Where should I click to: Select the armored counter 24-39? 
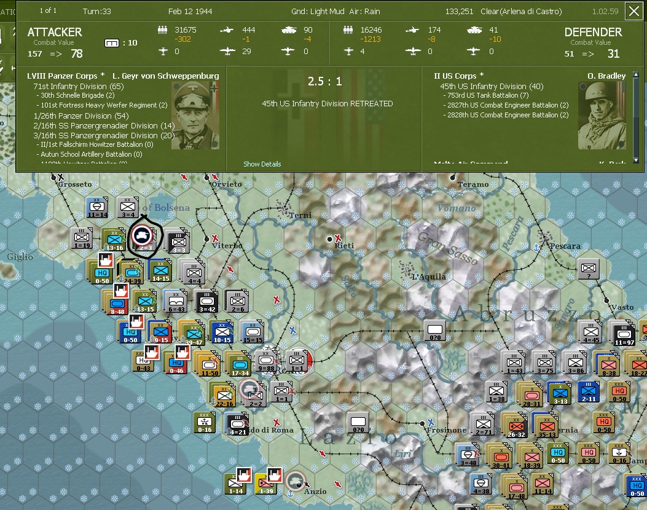coord(132,273)
